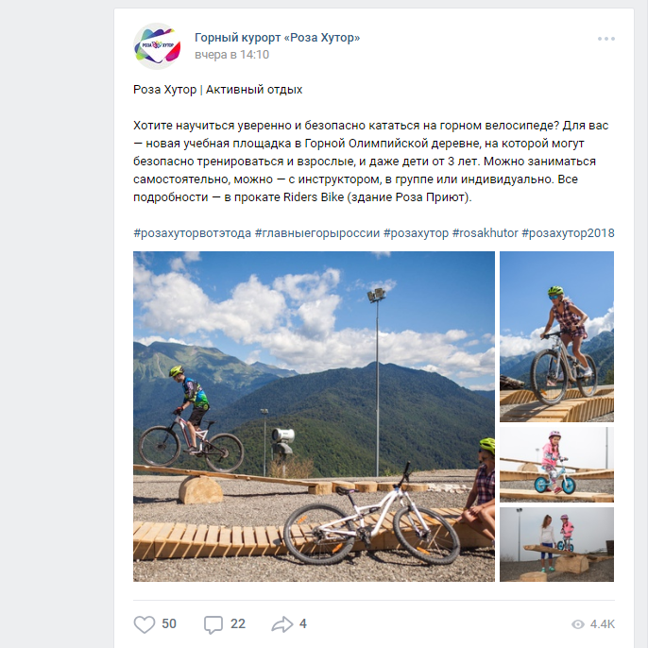Screen dimensions: 648x648
Task: Open the large mountain biker photo
Action: [x=314, y=417]
